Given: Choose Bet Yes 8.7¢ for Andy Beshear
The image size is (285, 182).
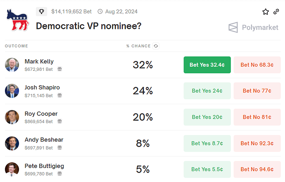Looking at the screenshot, I should pos(207,143).
